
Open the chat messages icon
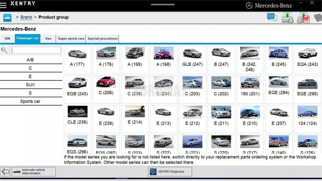point(272,17)
